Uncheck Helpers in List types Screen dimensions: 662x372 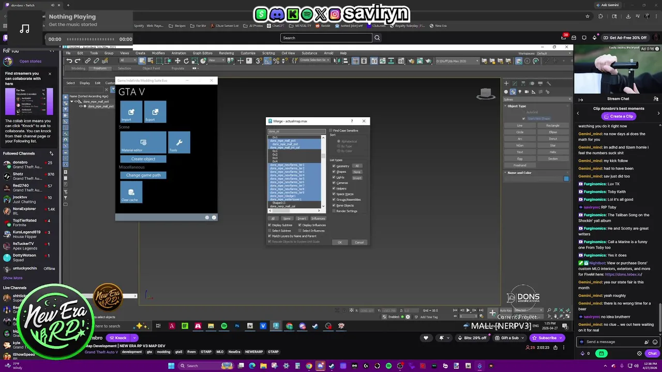(334, 189)
